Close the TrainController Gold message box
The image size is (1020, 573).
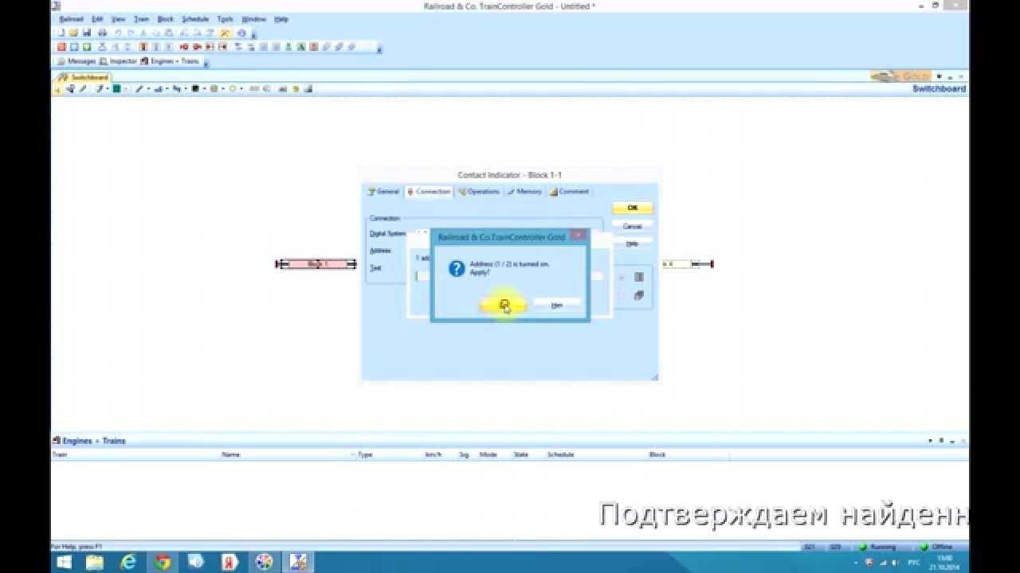579,236
